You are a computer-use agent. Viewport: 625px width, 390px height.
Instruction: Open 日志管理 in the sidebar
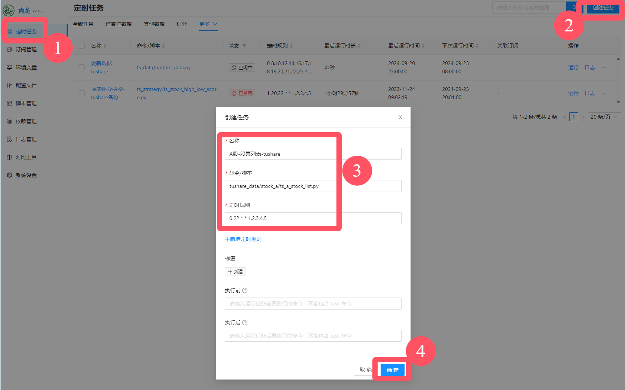tap(26, 139)
